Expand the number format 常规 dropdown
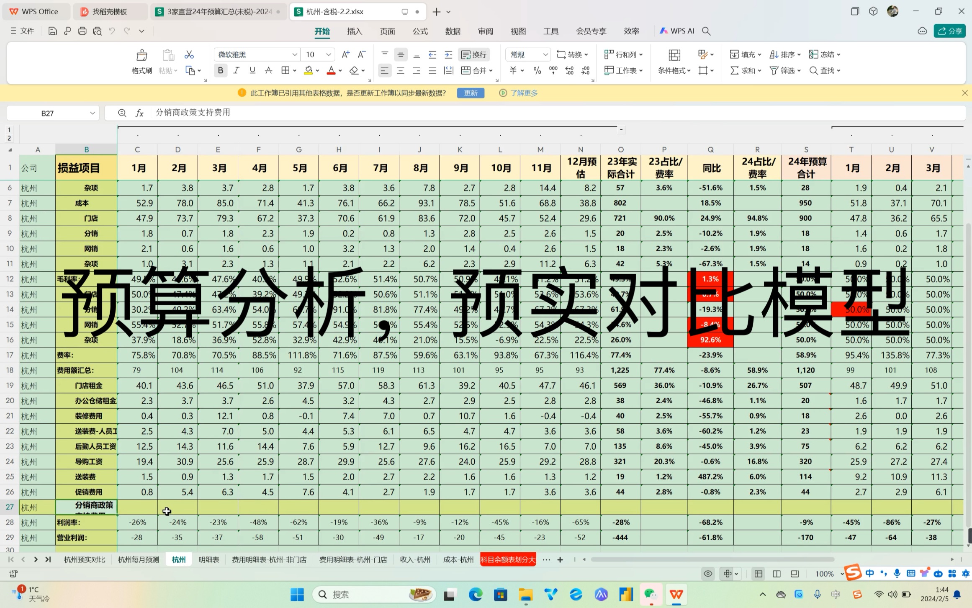Screen dimensions: 972x608 pos(545,55)
